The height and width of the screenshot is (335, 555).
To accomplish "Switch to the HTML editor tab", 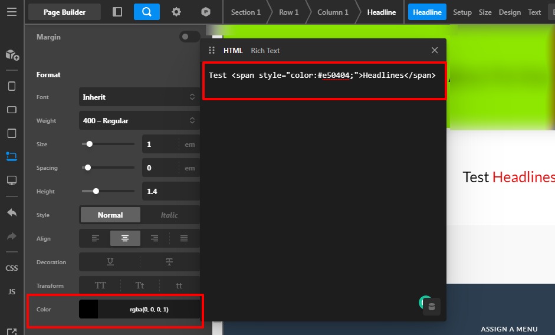I will point(233,51).
